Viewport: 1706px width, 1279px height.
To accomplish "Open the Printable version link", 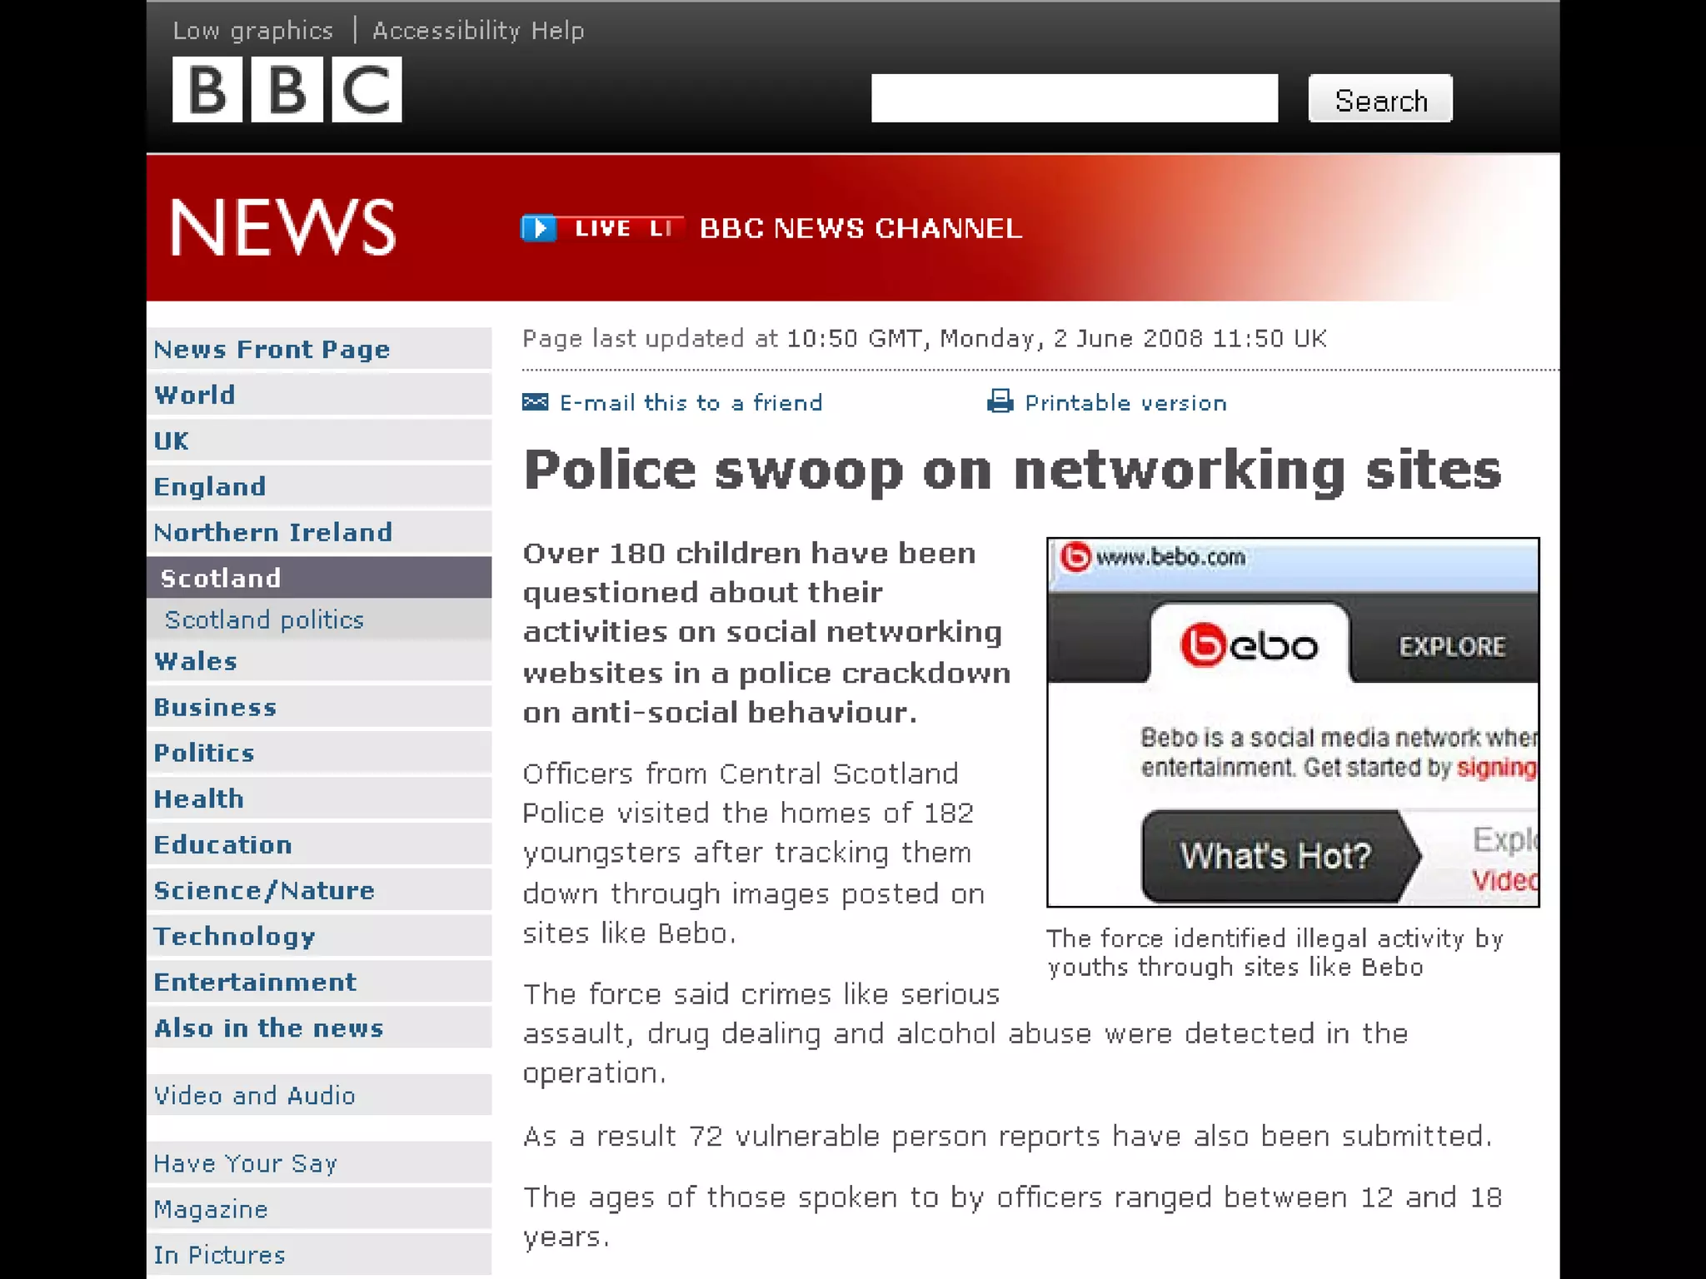I will [1125, 403].
